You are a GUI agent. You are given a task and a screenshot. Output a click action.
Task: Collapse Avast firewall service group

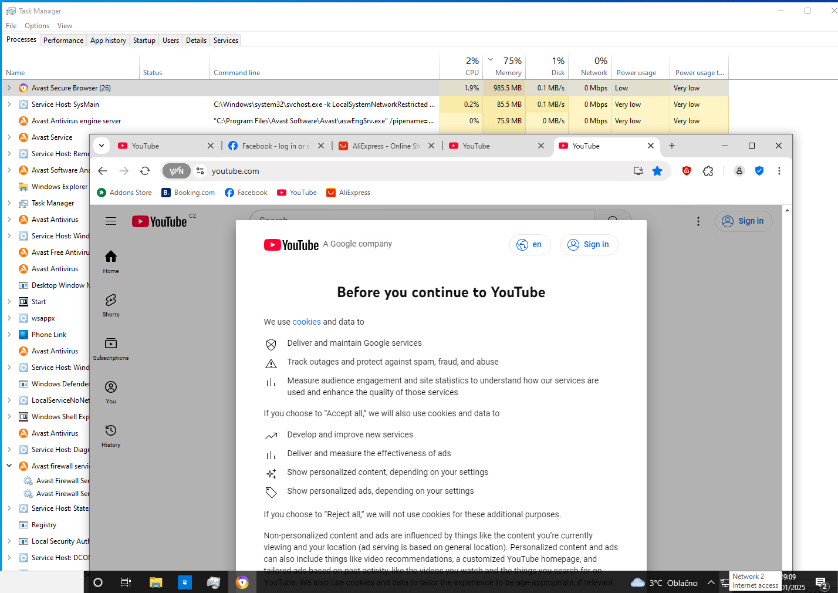coord(9,466)
